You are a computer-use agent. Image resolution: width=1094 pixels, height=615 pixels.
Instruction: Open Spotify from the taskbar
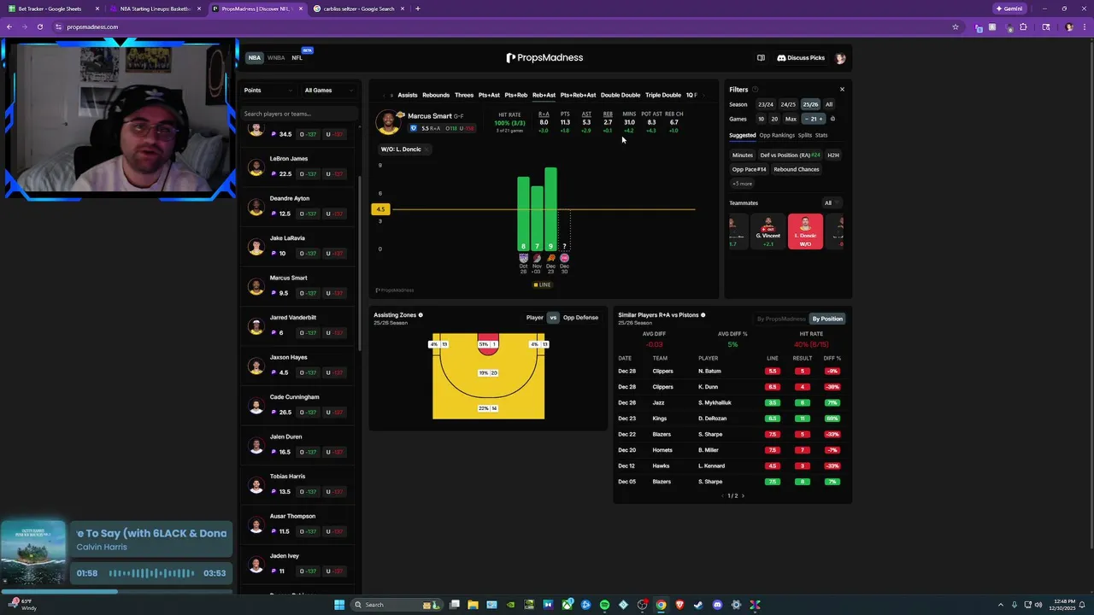[604, 605]
